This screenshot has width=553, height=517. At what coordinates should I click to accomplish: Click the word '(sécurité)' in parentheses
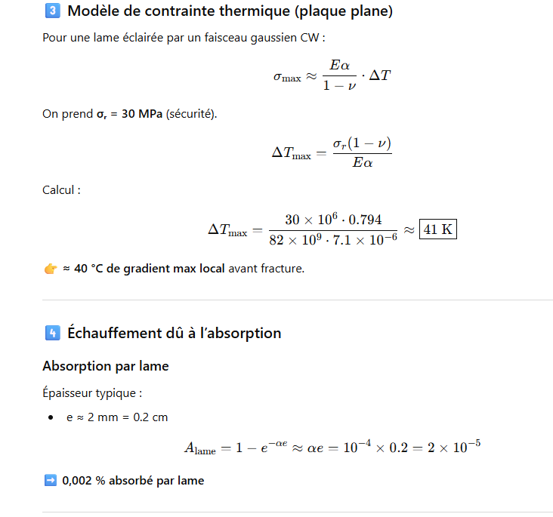click(191, 114)
